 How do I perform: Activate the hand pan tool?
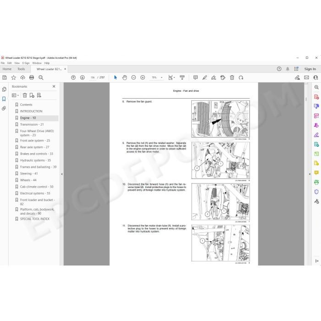pos(124,77)
